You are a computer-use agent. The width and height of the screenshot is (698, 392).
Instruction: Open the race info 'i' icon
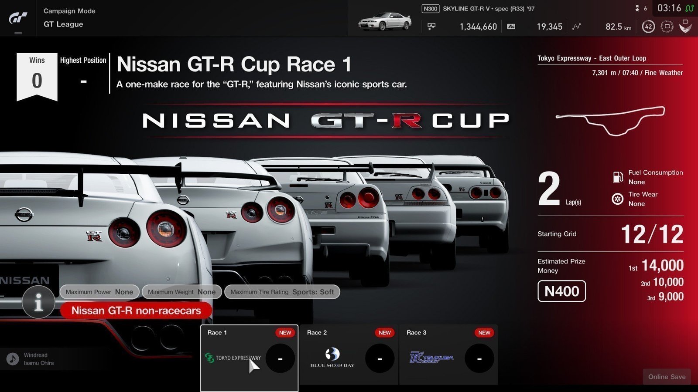[38, 302]
